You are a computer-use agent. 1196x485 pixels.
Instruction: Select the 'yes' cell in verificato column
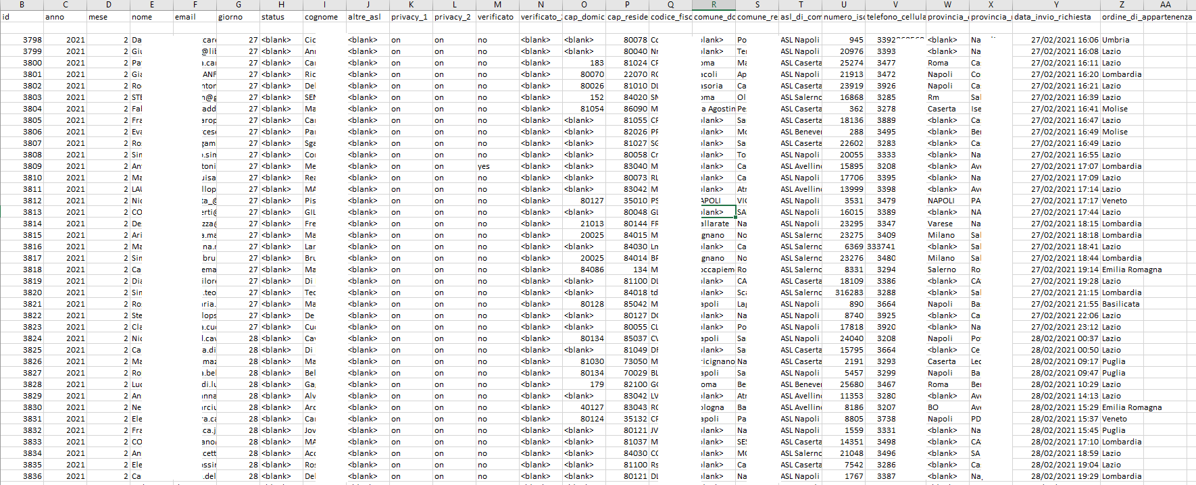484,166
